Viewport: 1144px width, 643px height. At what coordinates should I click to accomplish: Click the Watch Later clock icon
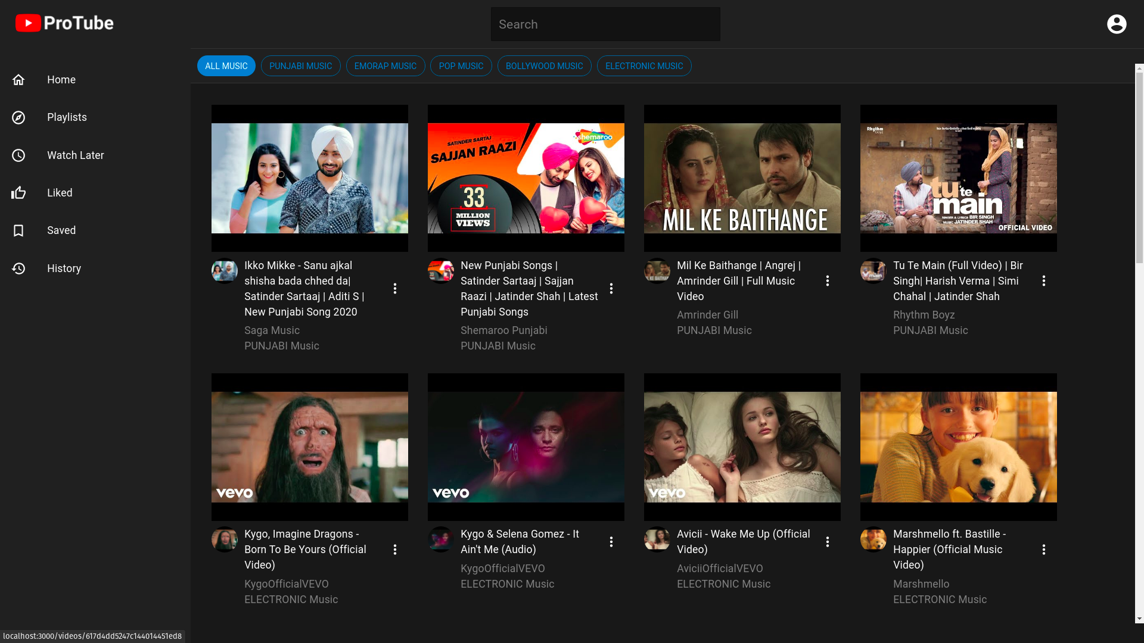[18, 155]
